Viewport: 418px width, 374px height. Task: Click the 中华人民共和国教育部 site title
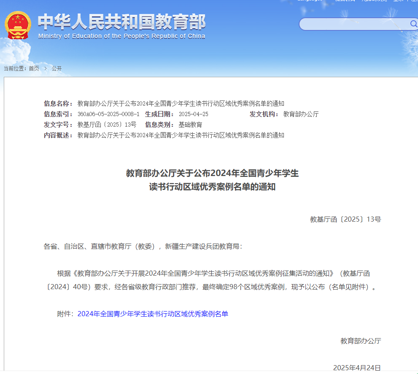(x=121, y=22)
